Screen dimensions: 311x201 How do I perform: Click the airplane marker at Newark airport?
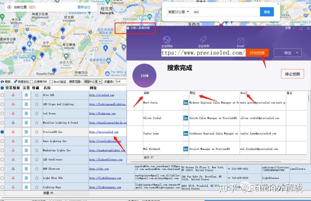(105, 48)
